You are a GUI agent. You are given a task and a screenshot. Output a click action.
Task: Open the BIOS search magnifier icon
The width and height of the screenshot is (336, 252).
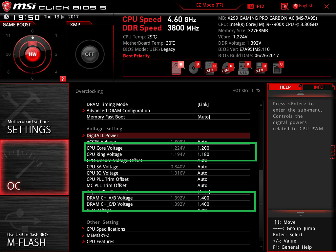(284, 7)
